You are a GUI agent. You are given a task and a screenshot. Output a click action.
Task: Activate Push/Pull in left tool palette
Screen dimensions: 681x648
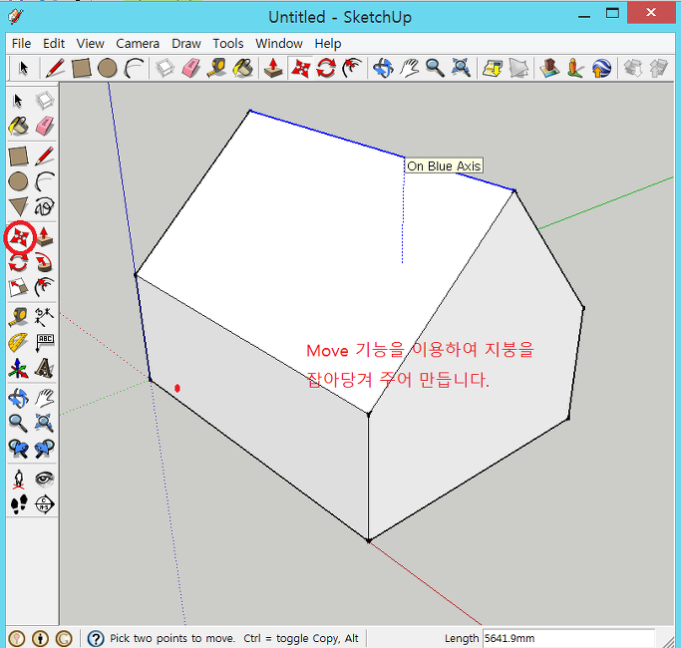44,237
